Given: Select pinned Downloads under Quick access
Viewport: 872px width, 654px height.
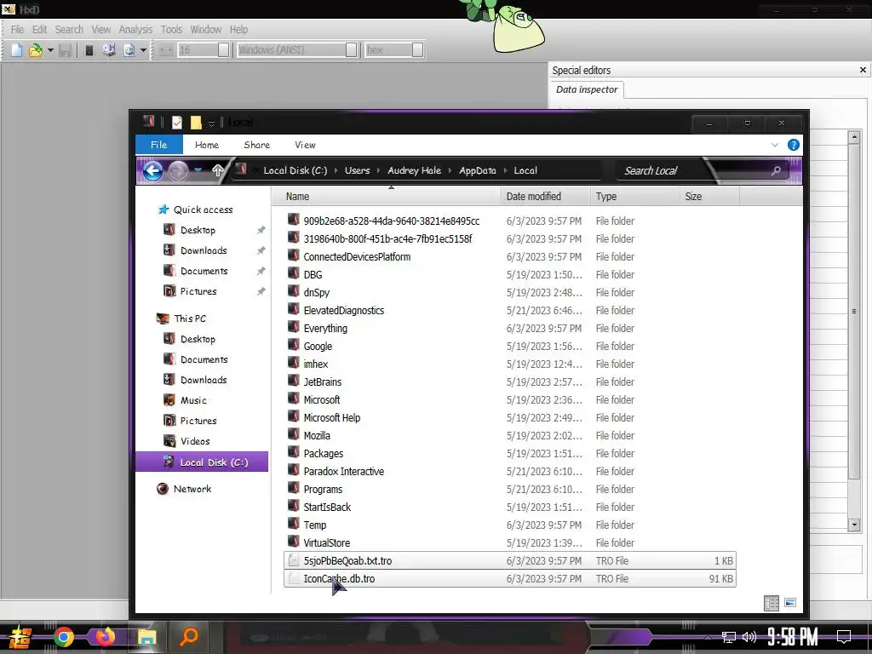Looking at the screenshot, I should (204, 251).
